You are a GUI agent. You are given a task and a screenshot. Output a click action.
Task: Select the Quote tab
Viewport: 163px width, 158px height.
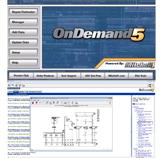39,92
